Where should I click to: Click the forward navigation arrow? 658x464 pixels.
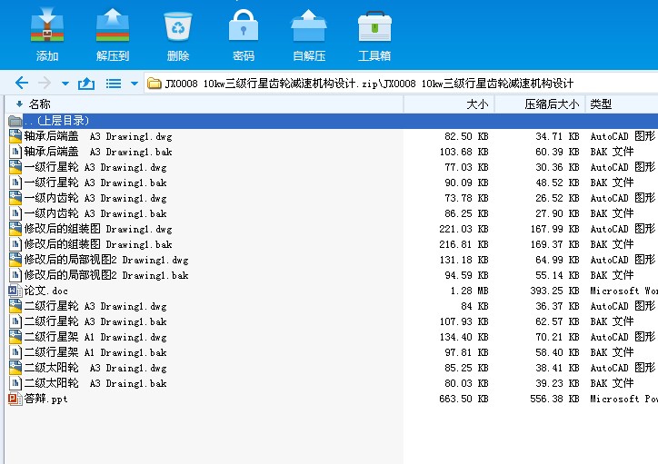pos(44,83)
